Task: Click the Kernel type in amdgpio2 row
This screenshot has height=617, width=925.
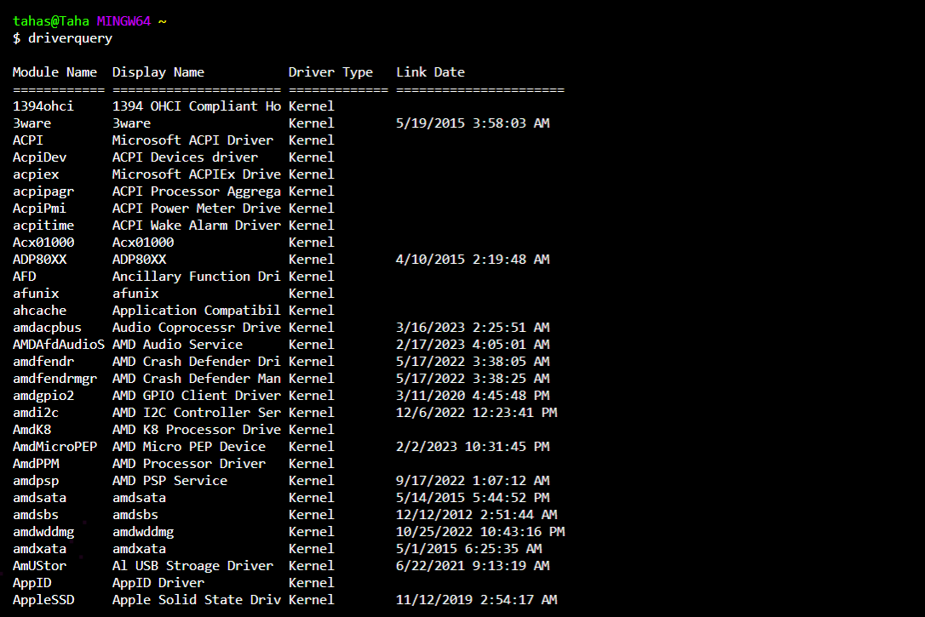Action: 312,396
